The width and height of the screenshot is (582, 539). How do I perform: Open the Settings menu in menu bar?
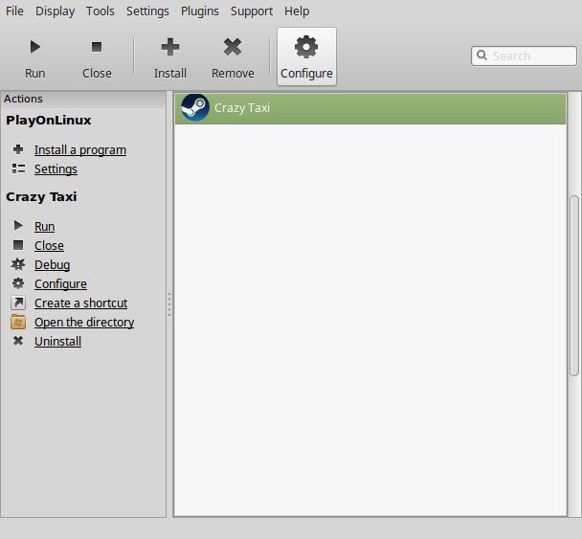pyautogui.click(x=147, y=11)
